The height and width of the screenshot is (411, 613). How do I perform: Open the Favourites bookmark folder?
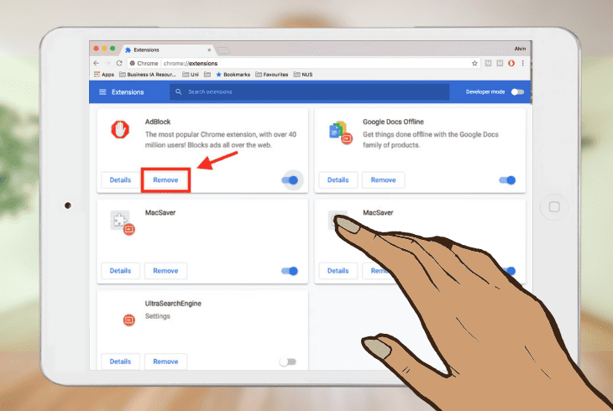pos(272,74)
